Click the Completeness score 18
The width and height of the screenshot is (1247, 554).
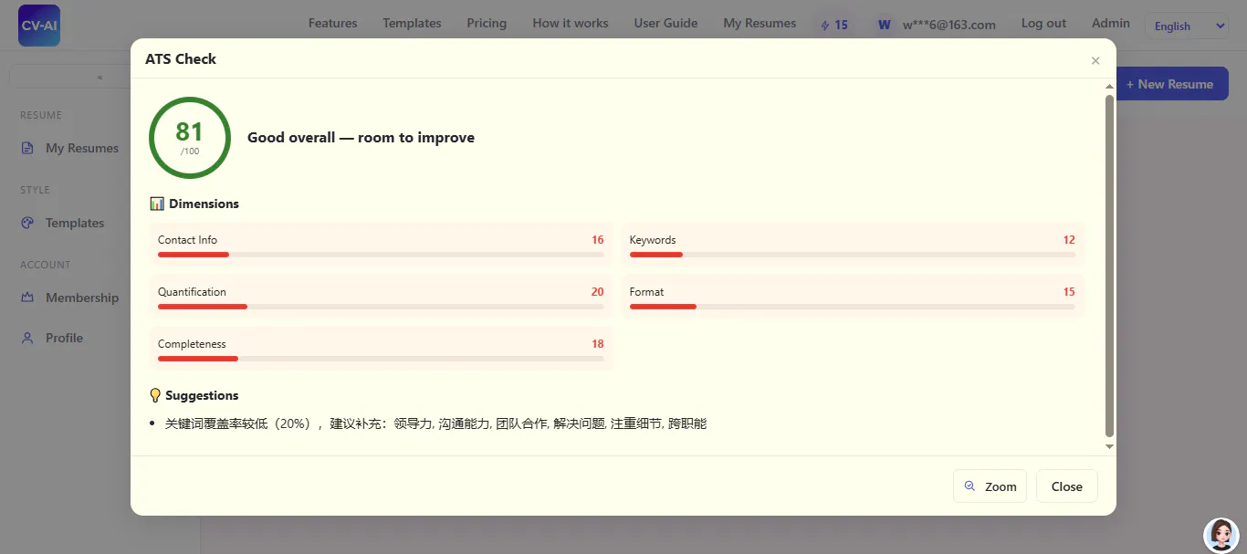(598, 344)
